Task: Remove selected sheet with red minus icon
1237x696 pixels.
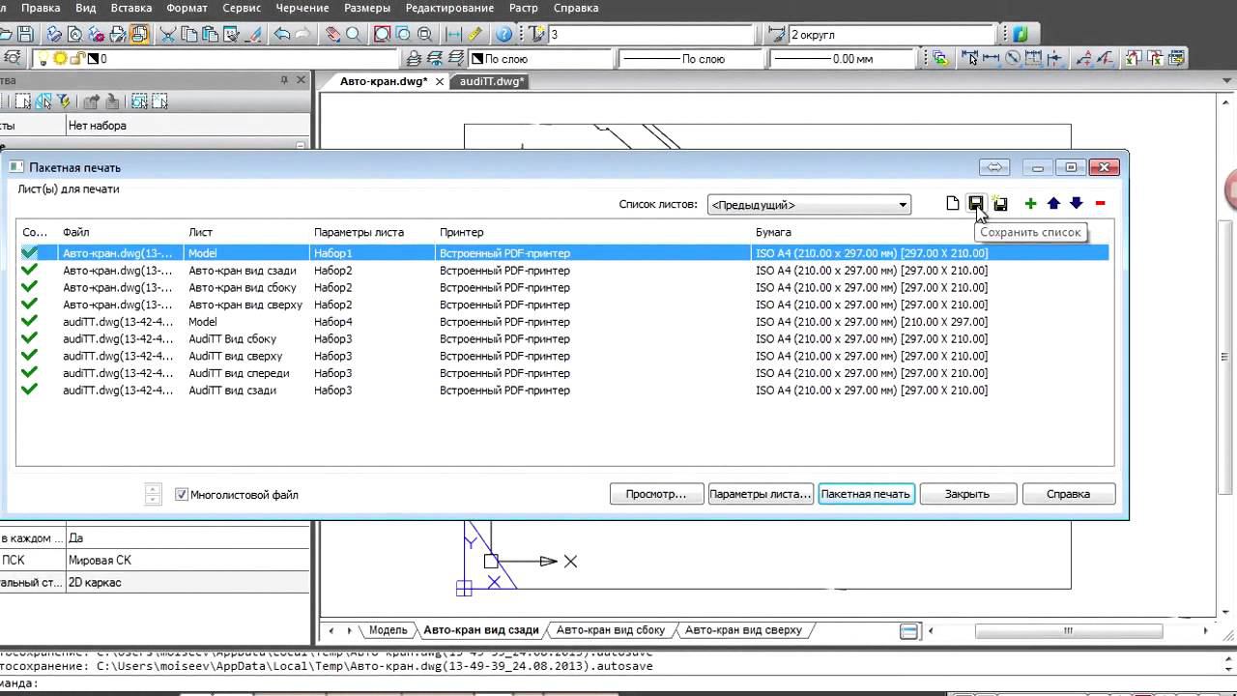Action: (1100, 203)
